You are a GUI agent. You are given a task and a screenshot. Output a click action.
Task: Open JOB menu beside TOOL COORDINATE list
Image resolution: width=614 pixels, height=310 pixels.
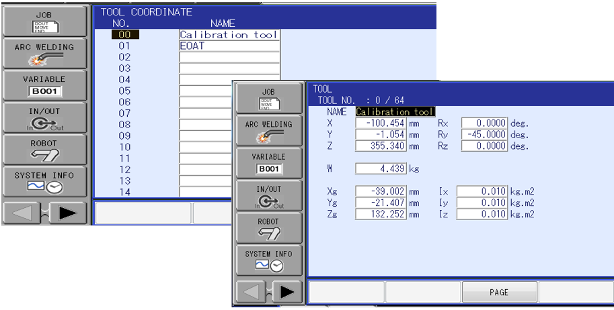(44, 21)
